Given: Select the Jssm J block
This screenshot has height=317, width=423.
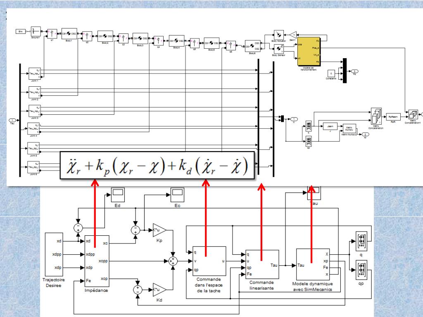Looking at the screenshot, I should click(x=330, y=126).
